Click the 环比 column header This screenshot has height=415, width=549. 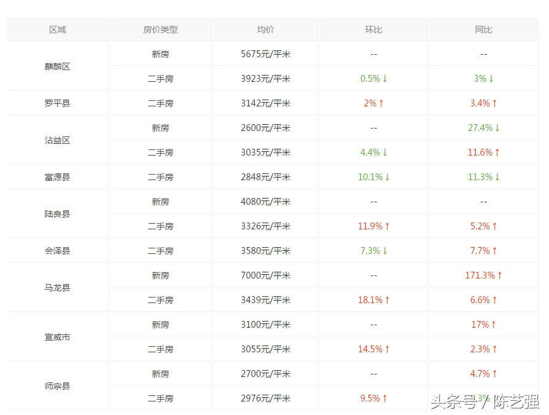pyautogui.click(x=373, y=30)
